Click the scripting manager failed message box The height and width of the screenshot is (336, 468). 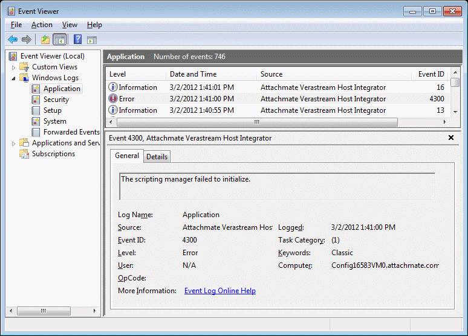point(277,186)
